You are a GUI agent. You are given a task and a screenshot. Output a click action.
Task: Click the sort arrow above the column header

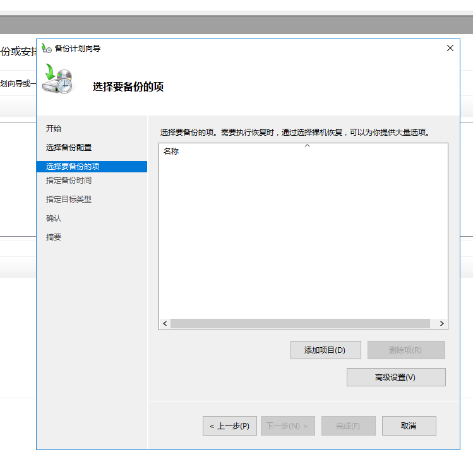[x=307, y=146]
